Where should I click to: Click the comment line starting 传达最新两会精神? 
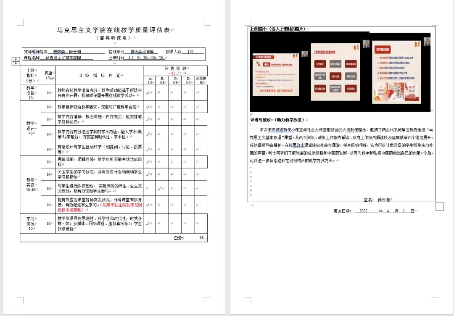pos(341,145)
